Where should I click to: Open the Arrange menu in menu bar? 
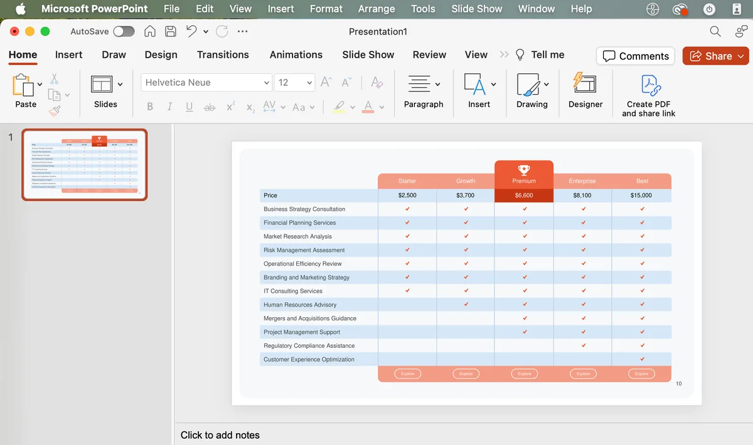pos(376,9)
